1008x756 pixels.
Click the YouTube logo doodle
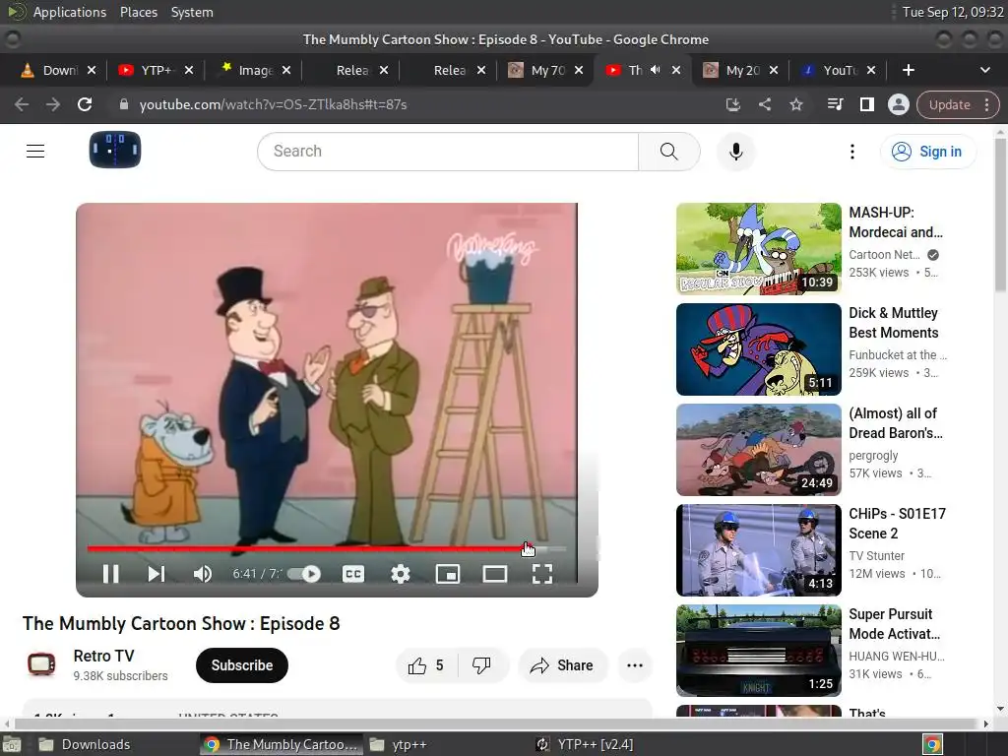[115, 150]
